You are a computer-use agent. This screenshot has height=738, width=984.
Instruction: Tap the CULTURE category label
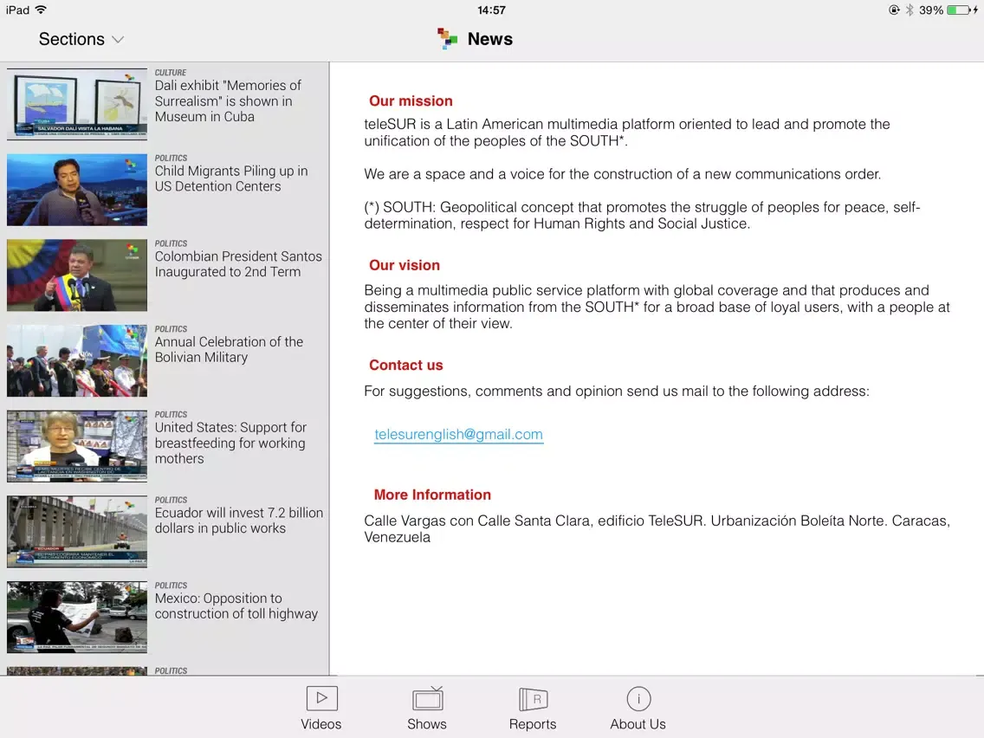point(171,73)
